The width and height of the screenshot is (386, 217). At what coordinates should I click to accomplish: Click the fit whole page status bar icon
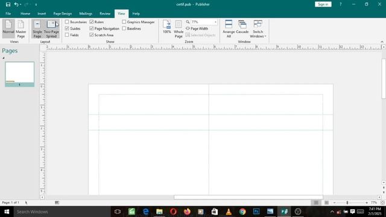point(382,203)
